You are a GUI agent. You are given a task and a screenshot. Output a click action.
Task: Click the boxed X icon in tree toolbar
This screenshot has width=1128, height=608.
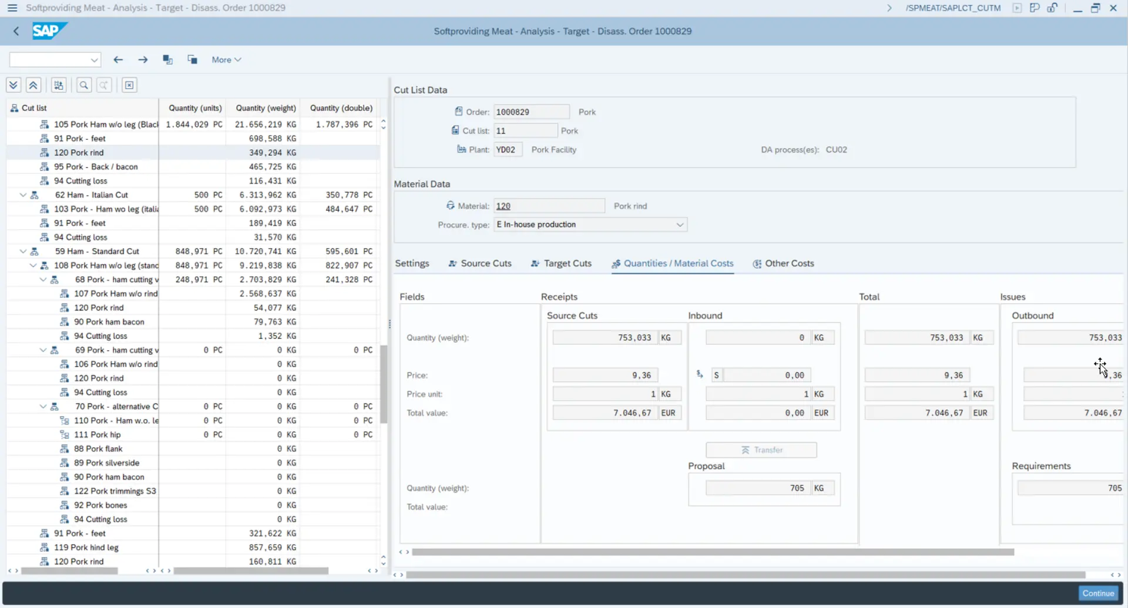pos(129,85)
